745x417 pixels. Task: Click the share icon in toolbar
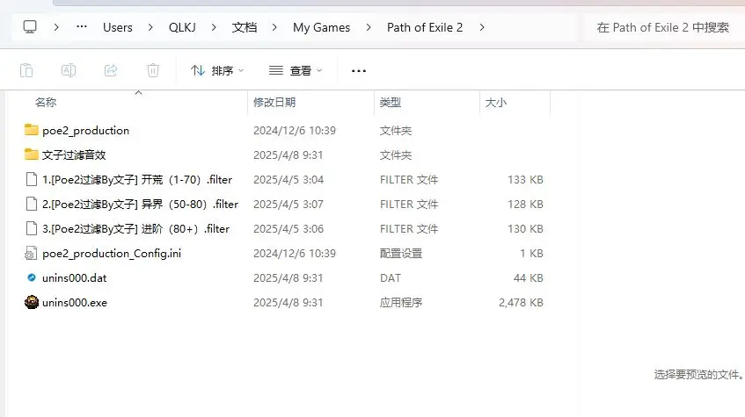point(111,70)
